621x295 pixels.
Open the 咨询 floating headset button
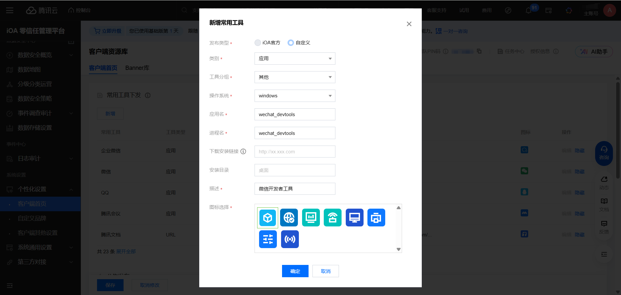pos(604,153)
